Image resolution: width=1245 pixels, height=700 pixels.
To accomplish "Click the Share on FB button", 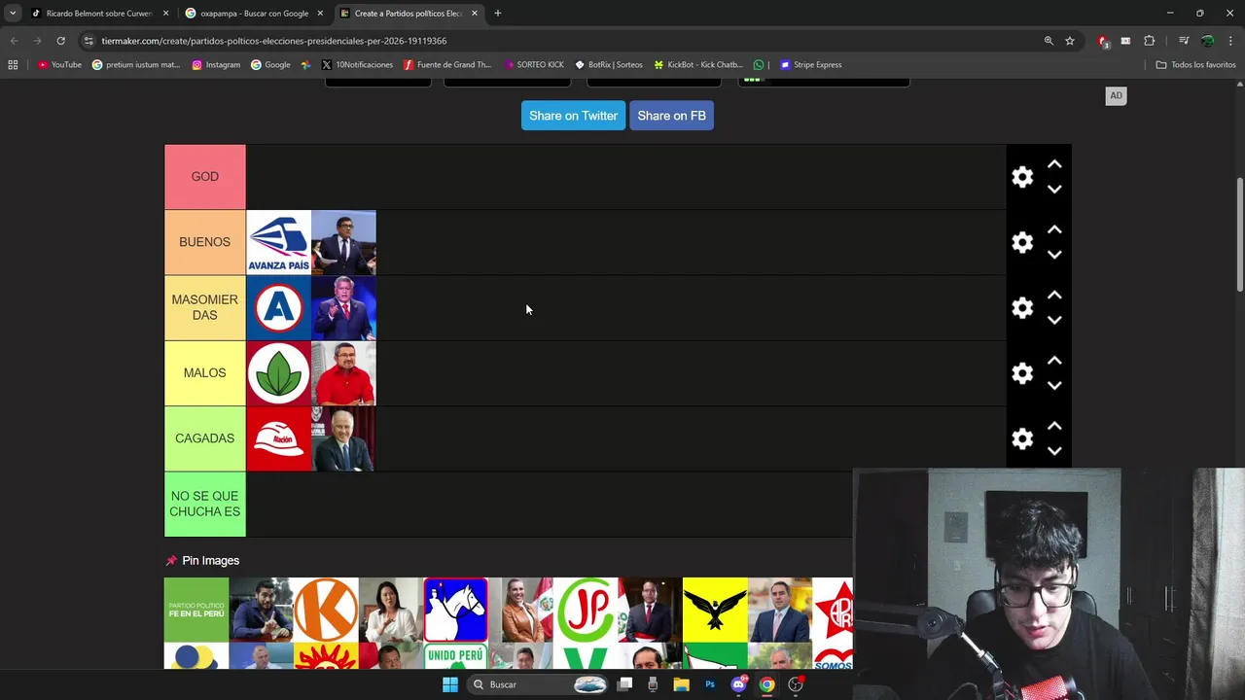I will point(671,116).
